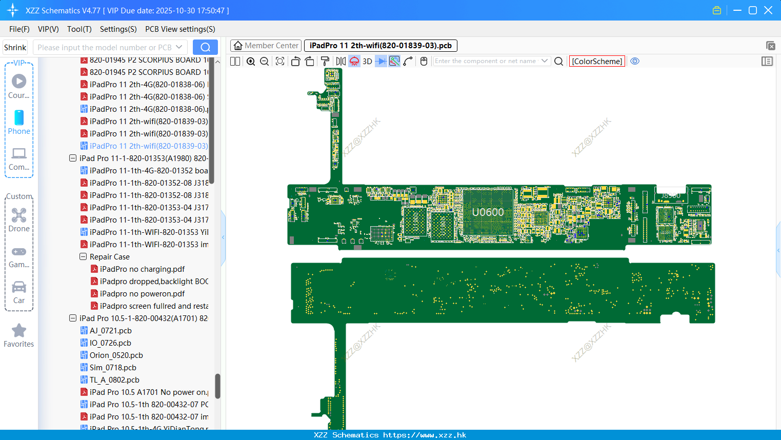Expand the right edge panel arrow handle
The height and width of the screenshot is (440, 781).
(x=778, y=250)
